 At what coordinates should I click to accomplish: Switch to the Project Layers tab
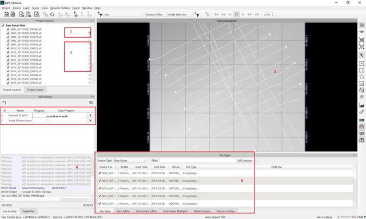pyautogui.click(x=35, y=89)
